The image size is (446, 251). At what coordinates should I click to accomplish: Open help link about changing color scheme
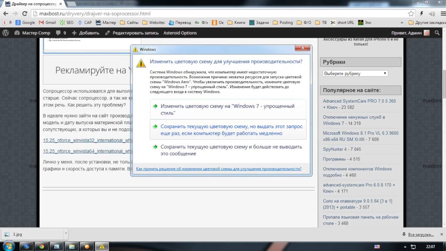pos(218,168)
